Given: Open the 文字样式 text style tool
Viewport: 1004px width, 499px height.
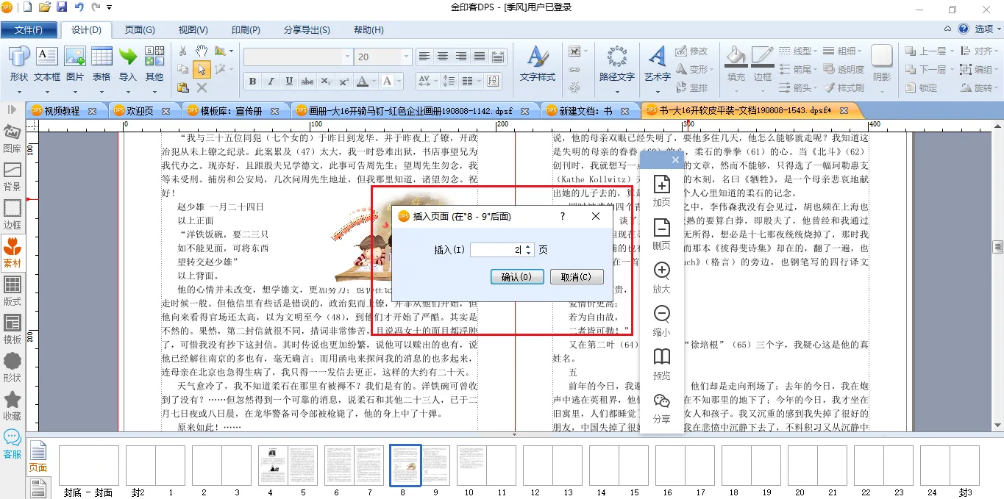Looking at the screenshot, I should [x=538, y=64].
